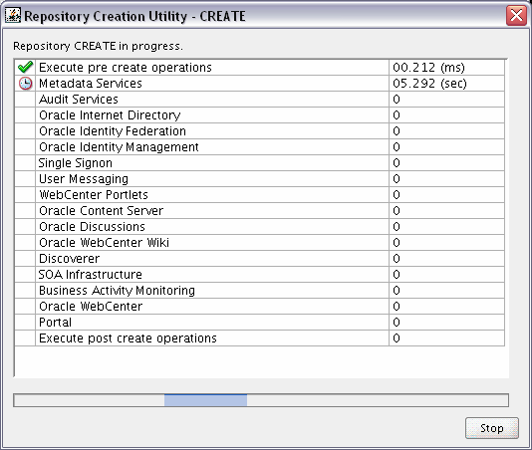Select the Audit Services row
Image resolution: width=532 pixels, height=450 pixels.
coord(260,99)
